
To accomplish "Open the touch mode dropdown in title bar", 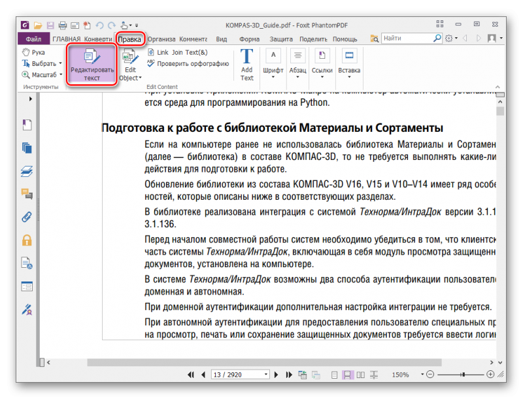I will click(130, 25).
